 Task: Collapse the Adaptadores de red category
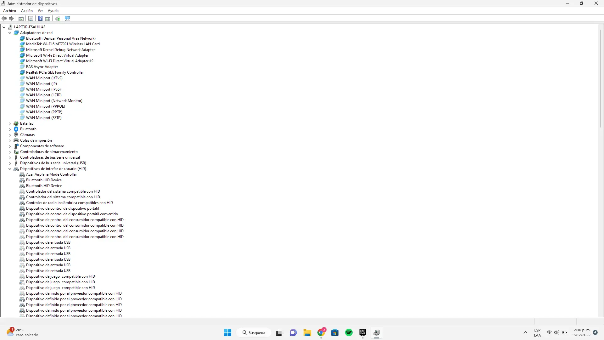(x=10, y=33)
